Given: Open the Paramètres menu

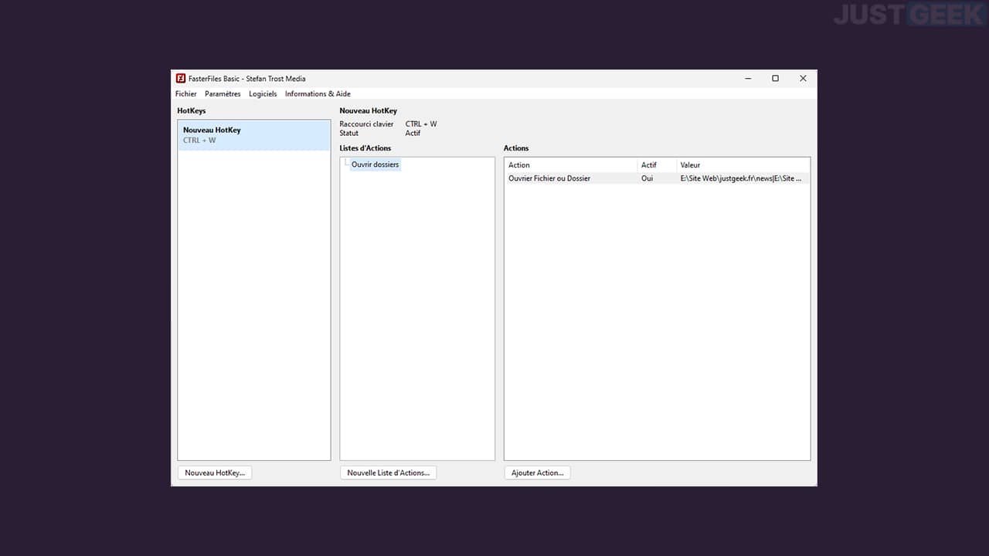Looking at the screenshot, I should (223, 94).
